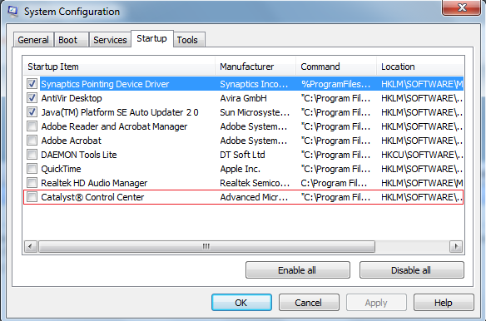Click the Enable all button
The height and width of the screenshot is (321, 486).
298,270
